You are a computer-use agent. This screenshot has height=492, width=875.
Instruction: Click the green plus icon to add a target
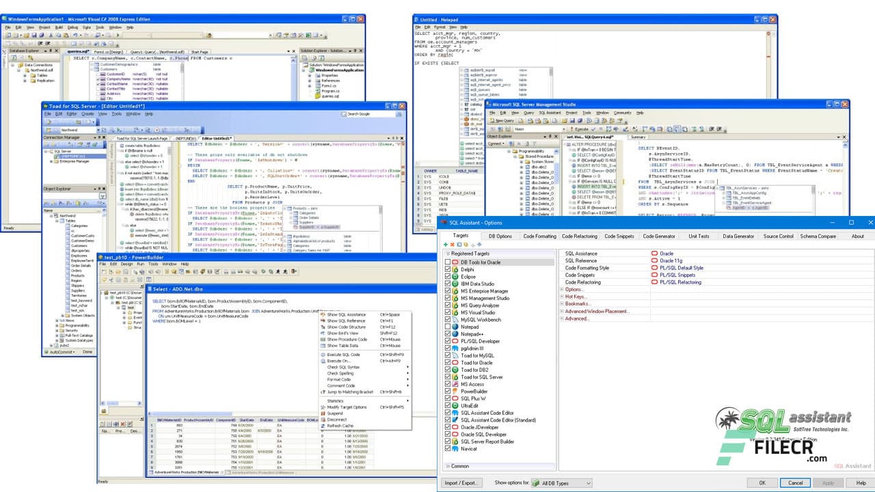(446, 245)
